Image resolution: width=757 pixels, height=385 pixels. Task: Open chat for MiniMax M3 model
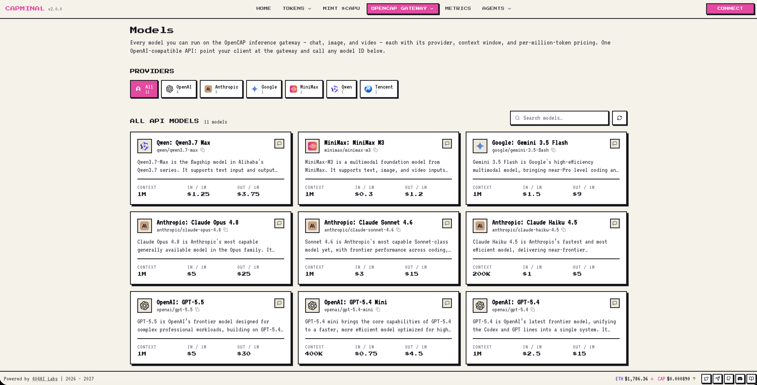tap(447, 143)
